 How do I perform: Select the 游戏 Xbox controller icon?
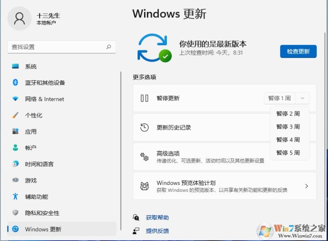14,180
